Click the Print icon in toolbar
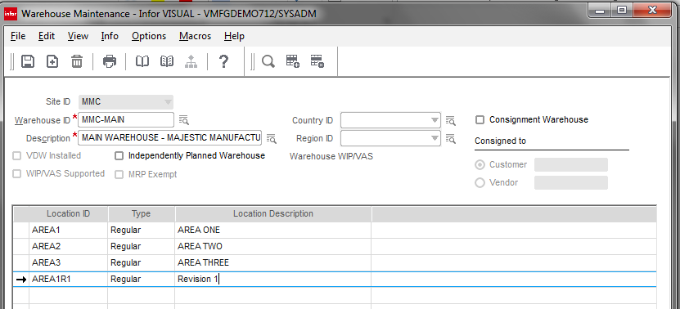Screen dimensions: 680x309 click(110, 61)
